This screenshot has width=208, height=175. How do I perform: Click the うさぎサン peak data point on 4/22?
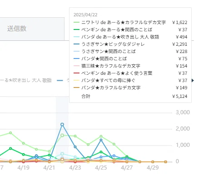(62, 125)
